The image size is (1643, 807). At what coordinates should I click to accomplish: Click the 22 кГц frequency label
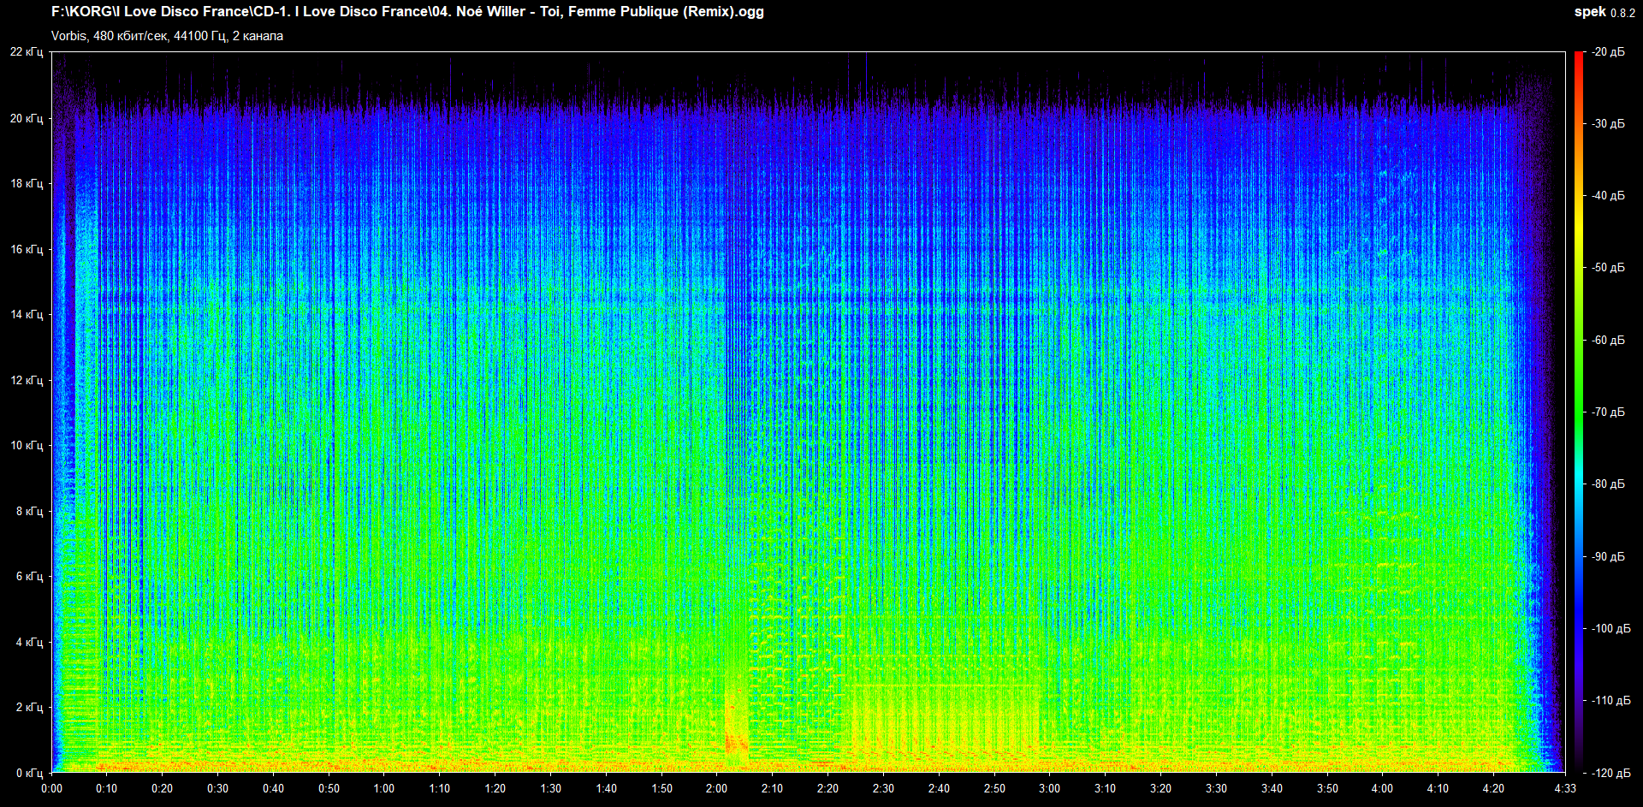click(27, 52)
